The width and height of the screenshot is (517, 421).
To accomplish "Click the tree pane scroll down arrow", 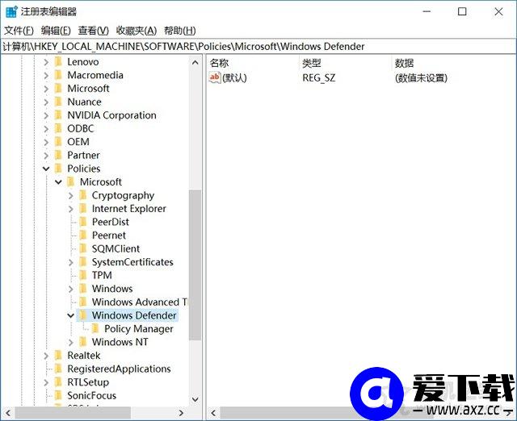I will pyautogui.click(x=195, y=399).
